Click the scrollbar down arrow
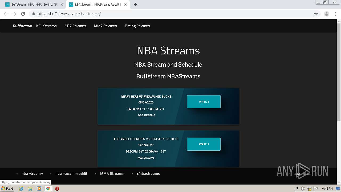Image resolution: width=341 pixels, height=192 pixels. click(x=339, y=182)
